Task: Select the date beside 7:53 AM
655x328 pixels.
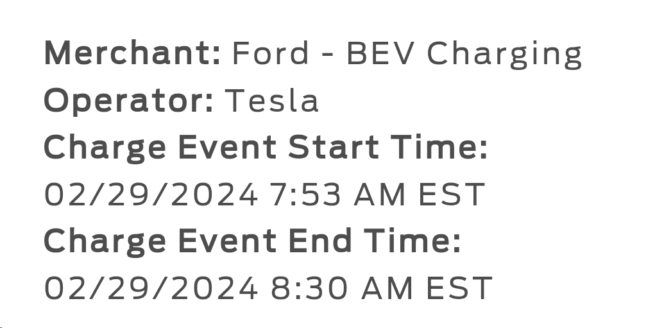Action: [151, 195]
